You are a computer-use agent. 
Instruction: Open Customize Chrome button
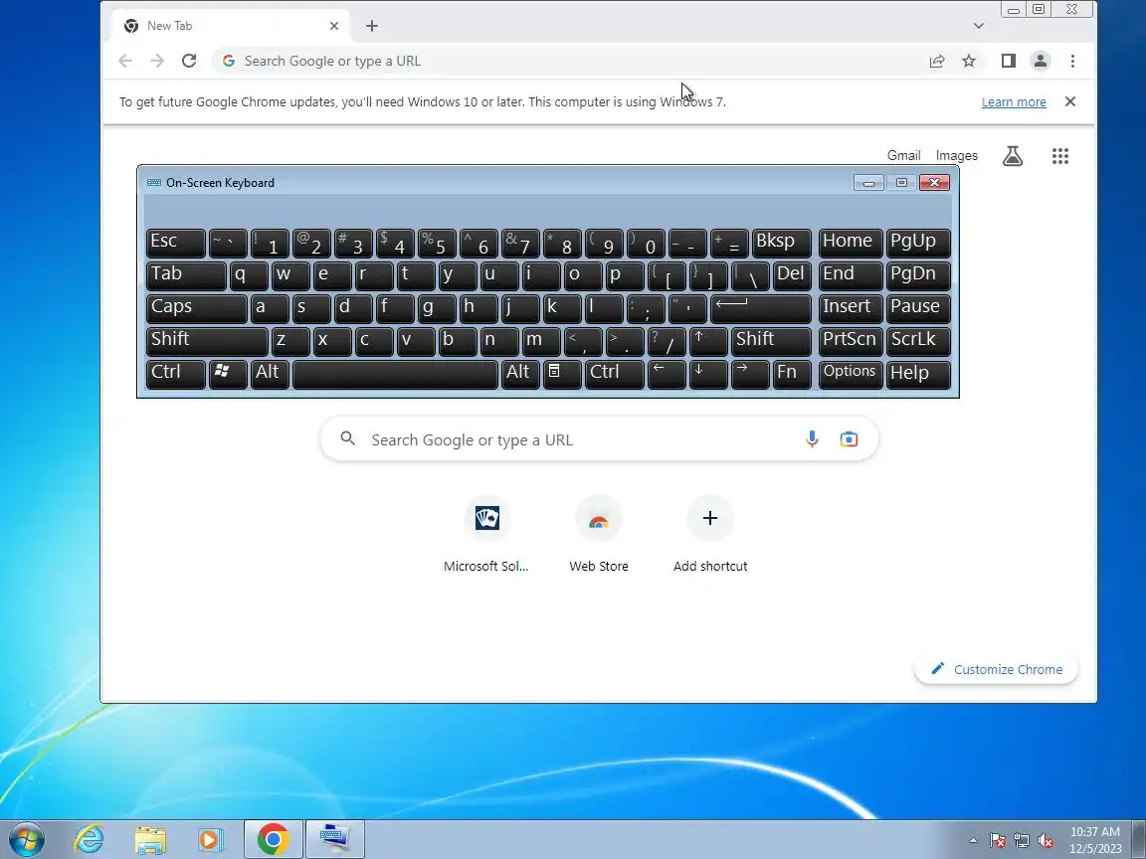(x=996, y=669)
